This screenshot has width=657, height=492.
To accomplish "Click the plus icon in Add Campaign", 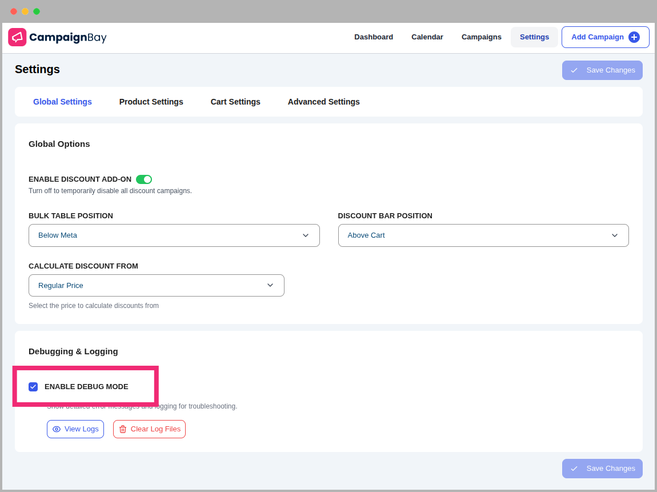I will 634,37.
